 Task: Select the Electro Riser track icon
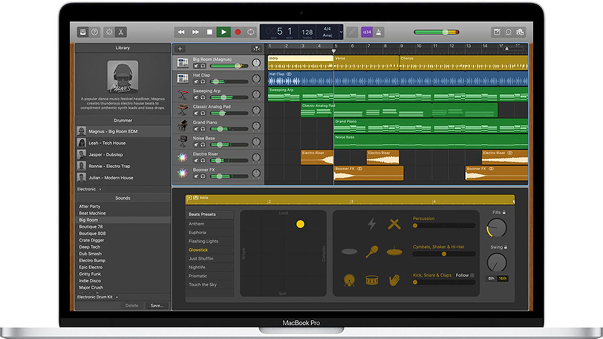pos(183,157)
